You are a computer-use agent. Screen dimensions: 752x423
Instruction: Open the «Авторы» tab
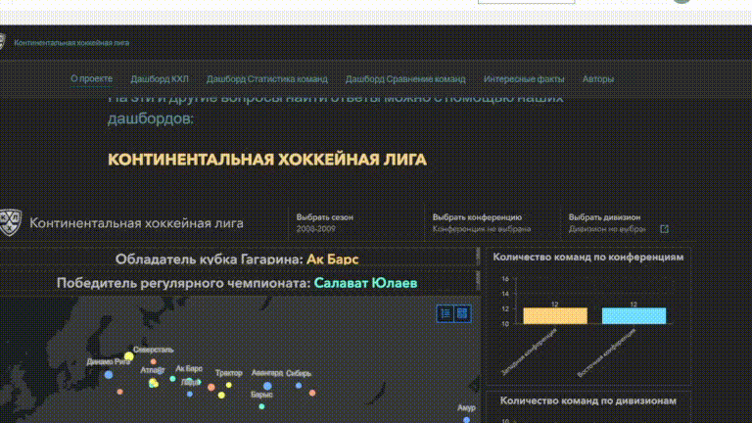(x=598, y=79)
